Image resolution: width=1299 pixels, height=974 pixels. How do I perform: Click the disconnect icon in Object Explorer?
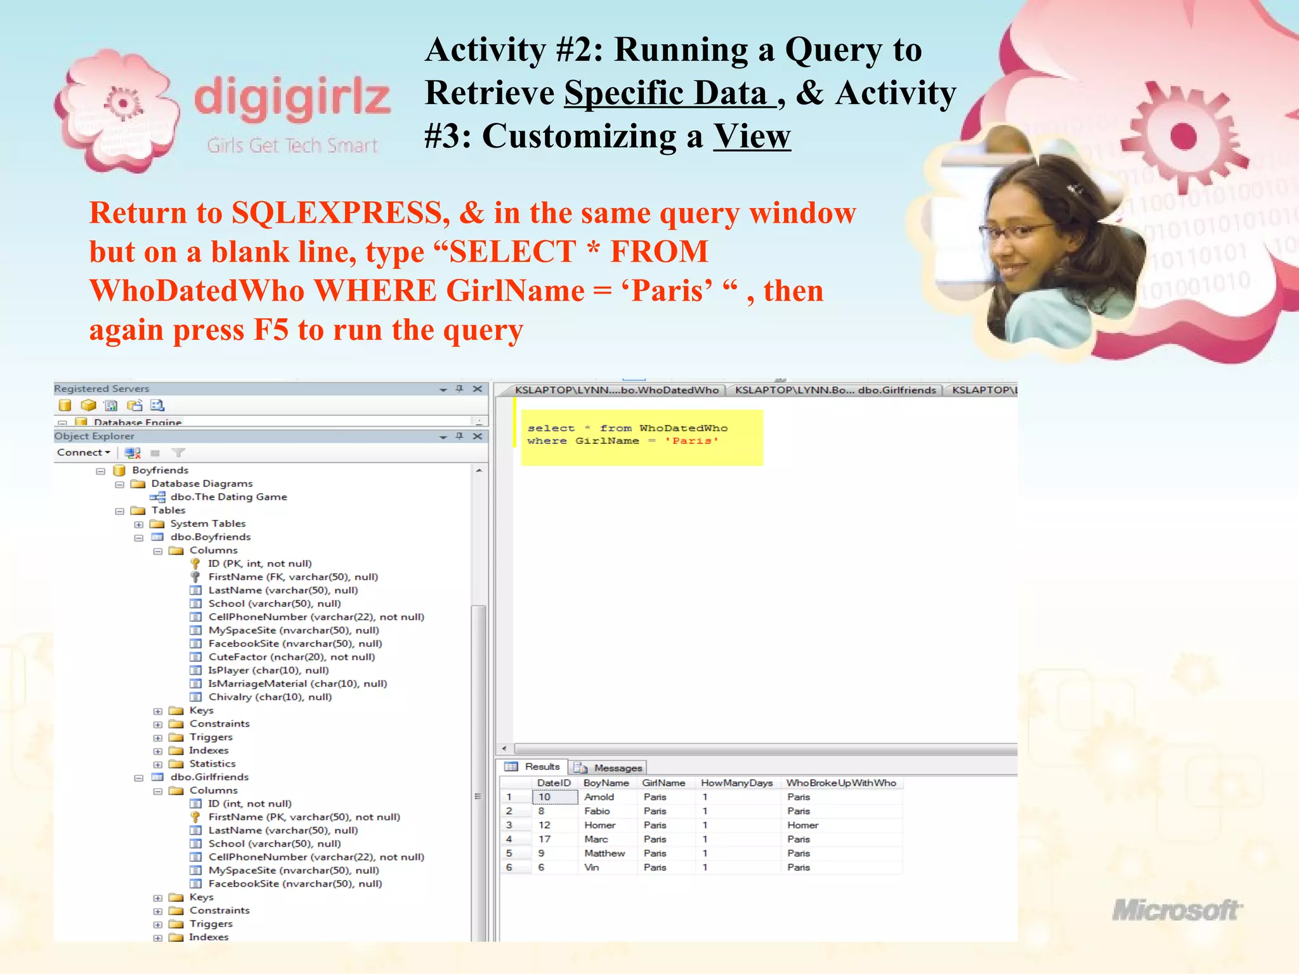coord(133,453)
